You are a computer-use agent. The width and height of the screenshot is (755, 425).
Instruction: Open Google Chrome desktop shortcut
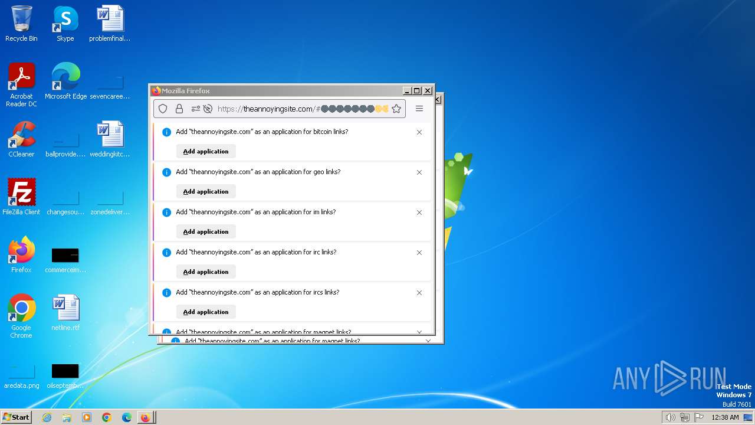point(21,316)
